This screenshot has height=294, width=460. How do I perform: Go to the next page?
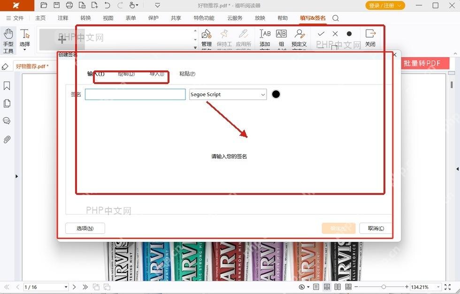tap(74, 287)
